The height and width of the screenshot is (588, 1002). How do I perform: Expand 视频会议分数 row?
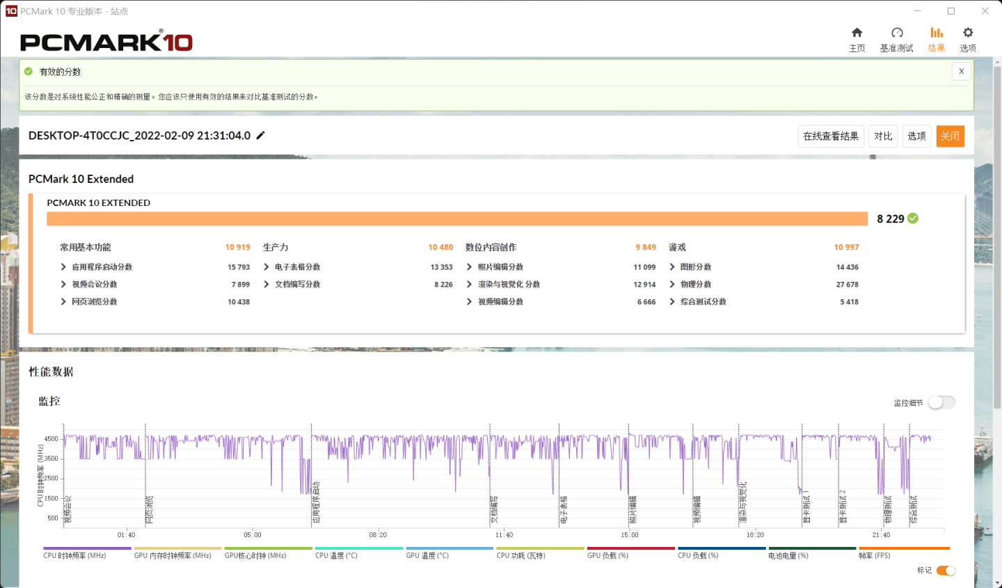(x=88, y=285)
